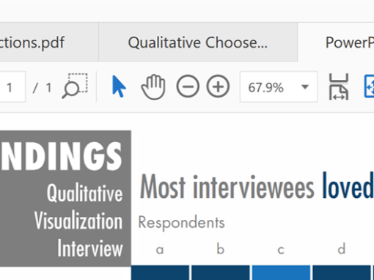This screenshot has width=374, height=280.
Task: Zoom in with the plus button
Action: pyautogui.click(x=218, y=86)
